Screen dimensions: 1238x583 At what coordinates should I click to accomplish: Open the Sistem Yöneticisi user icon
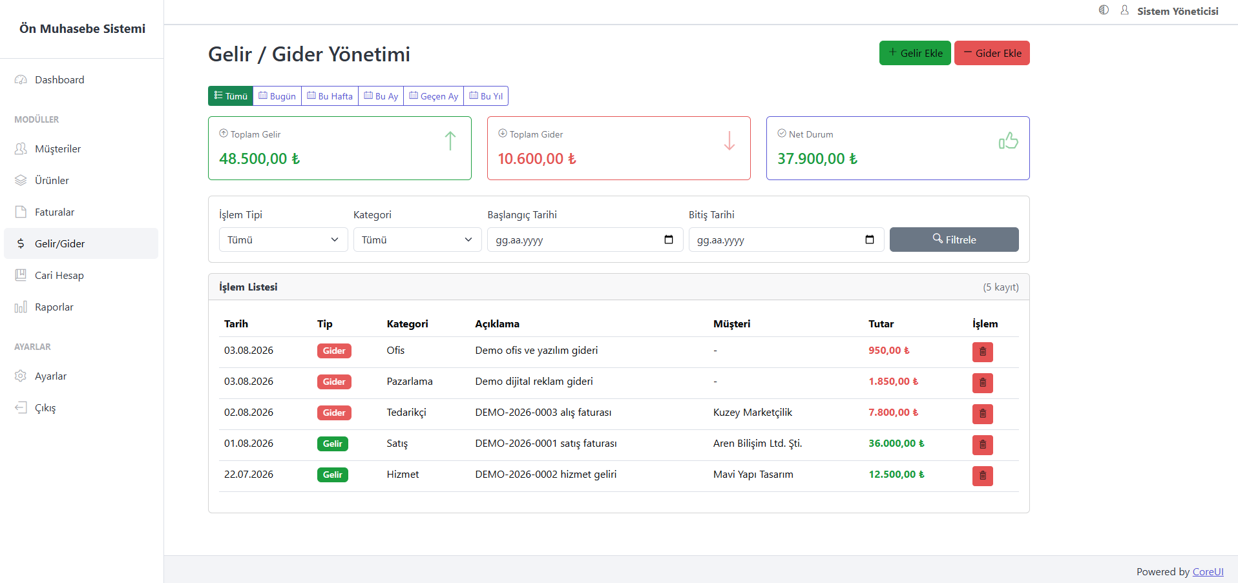click(x=1124, y=10)
